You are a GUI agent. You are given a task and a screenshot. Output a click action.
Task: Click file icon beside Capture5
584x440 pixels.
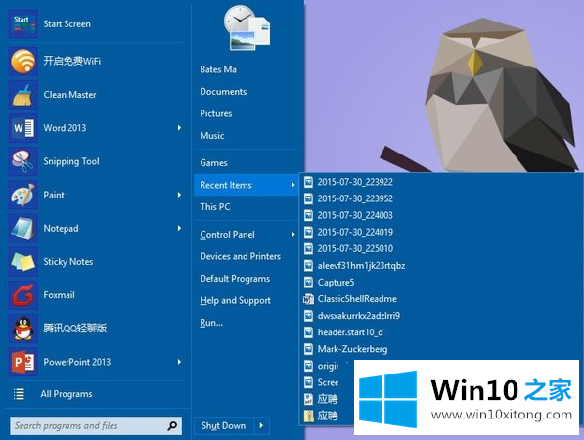(x=308, y=283)
